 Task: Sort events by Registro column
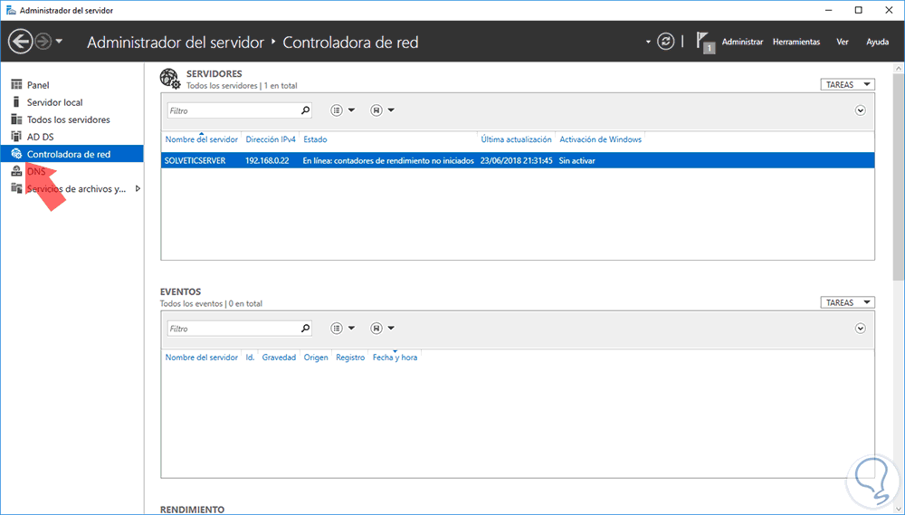pyautogui.click(x=350, y=358)
